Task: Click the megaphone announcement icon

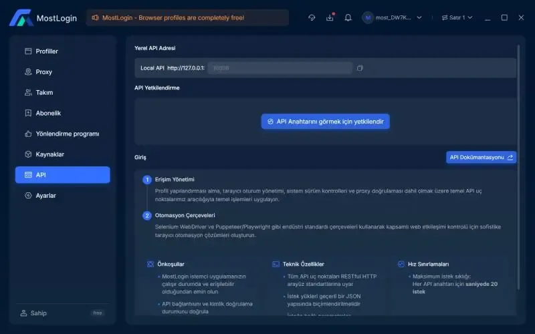Action: click(95, 17)
